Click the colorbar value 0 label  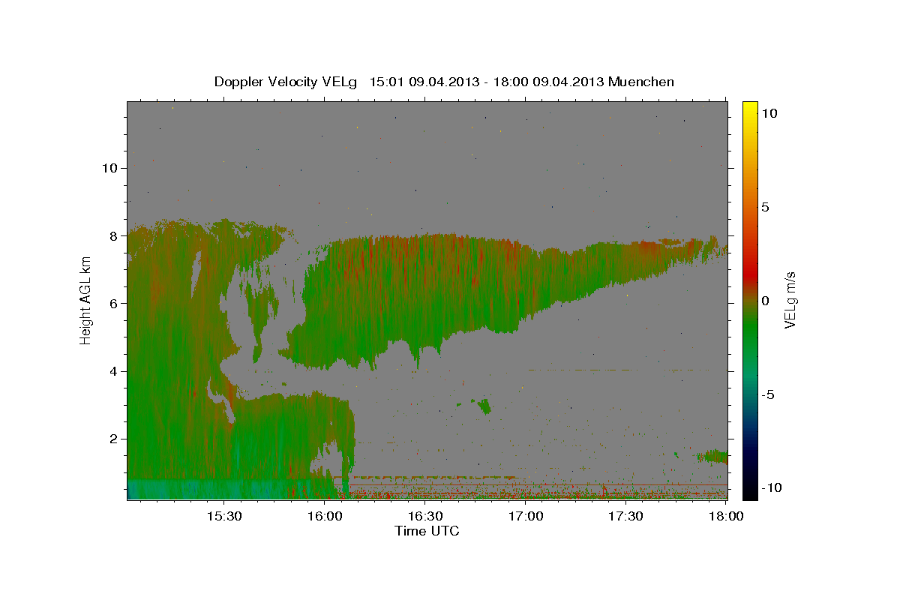[x=765, y=301]
